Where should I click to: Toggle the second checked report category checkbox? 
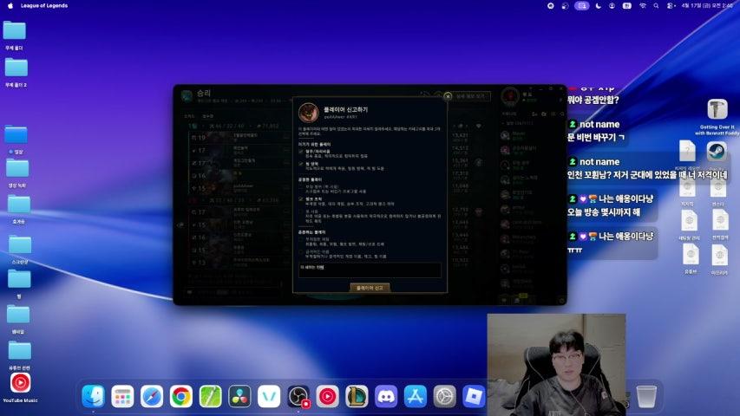point(301,163)
